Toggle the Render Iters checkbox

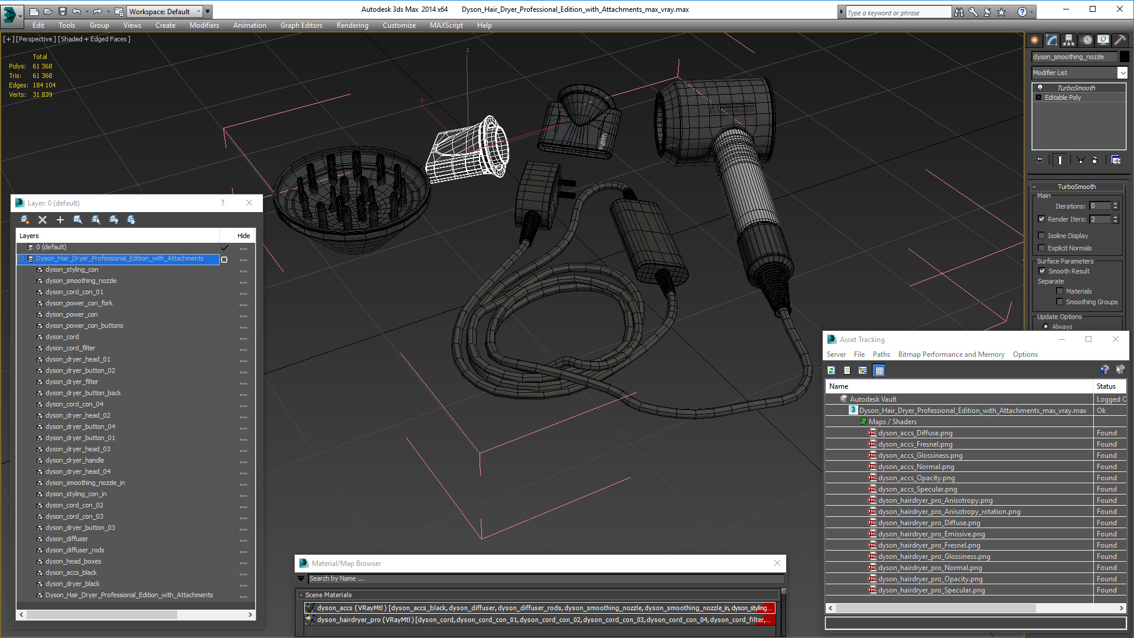(1042, 219)
